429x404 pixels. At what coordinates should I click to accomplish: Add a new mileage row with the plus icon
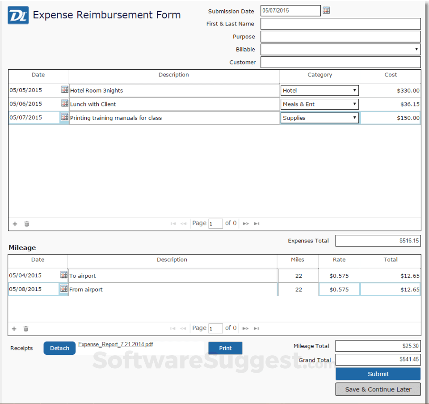click(x=14, y=328)
